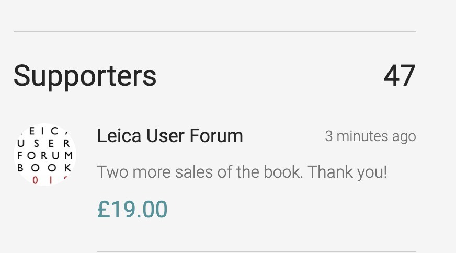Click the BOOK row in avatar logo
456x253 pixels.
tap(45, 168)
